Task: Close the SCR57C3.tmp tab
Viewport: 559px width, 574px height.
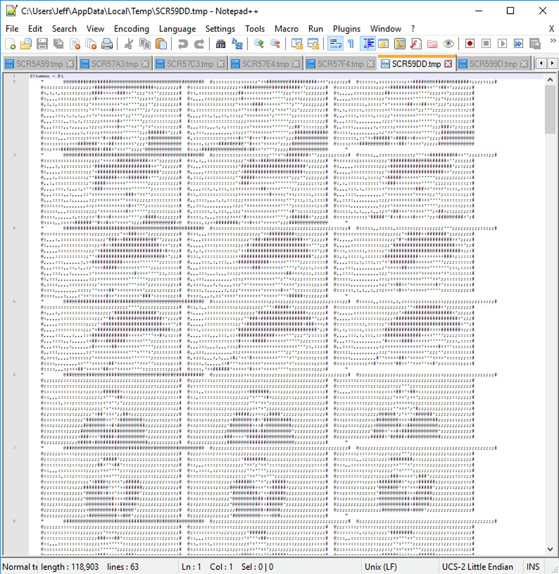Action: click(221, 64)
